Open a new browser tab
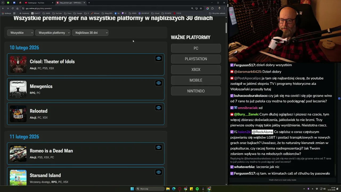The width and height of the screenshot is (341, 192). [89, 3]
